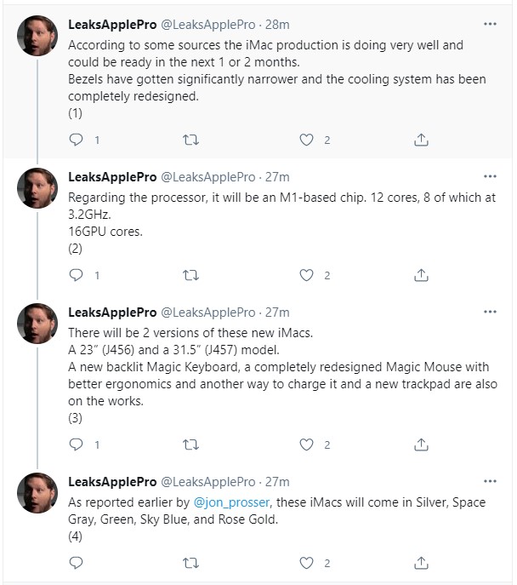Open LeaksApplePro profile name on first tweet

pos(111,25)
